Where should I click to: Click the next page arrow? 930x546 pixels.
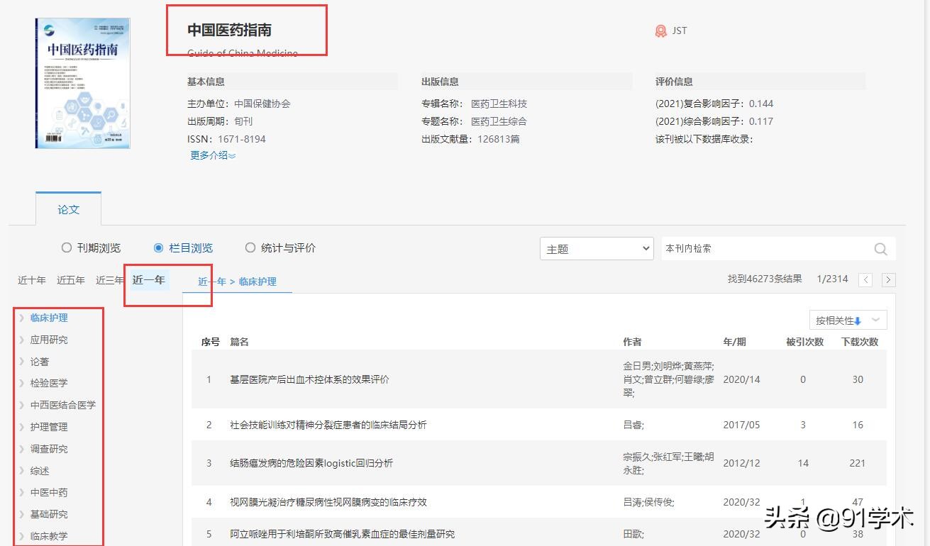(888, 279)
